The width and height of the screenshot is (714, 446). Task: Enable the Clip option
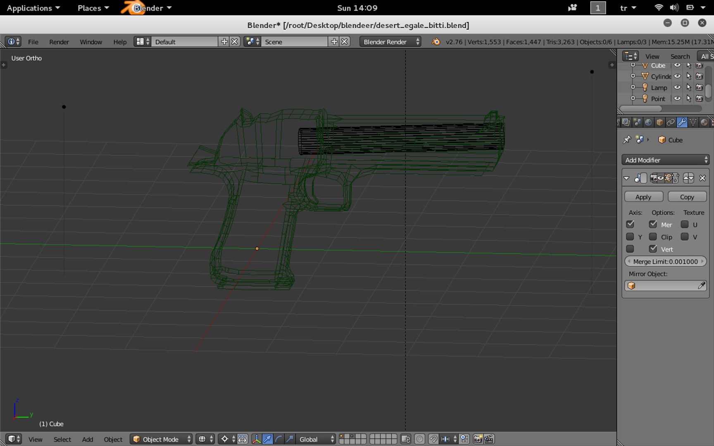(x=653, y=237)
